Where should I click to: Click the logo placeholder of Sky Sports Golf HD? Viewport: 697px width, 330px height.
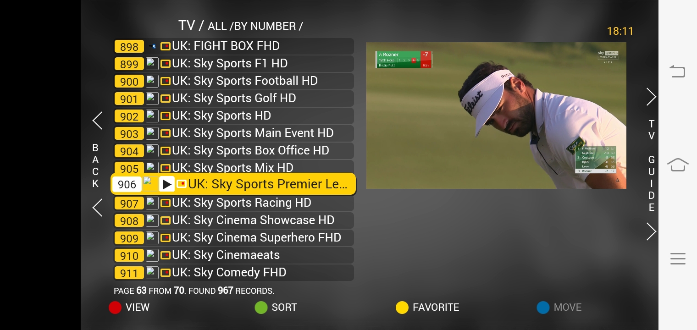point(152,99)
